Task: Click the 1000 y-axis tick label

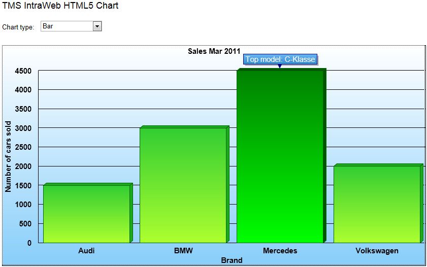Action: pyautogui.click(x=23, y=205)
